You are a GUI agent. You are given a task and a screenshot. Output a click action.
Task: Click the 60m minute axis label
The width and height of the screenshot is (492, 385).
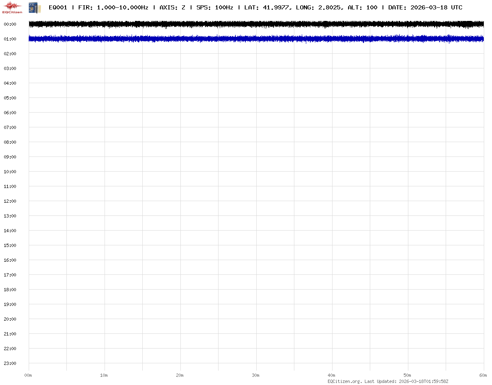click(x=483, y=375)
